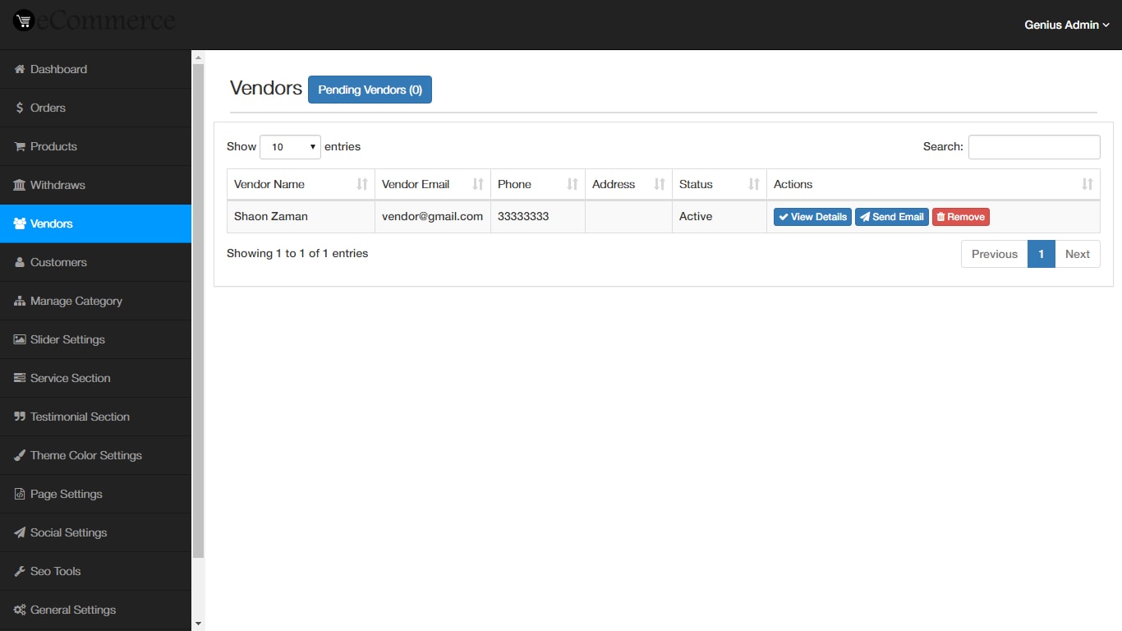Click the quote icon beside Testimonial Section

click(19, 417)
